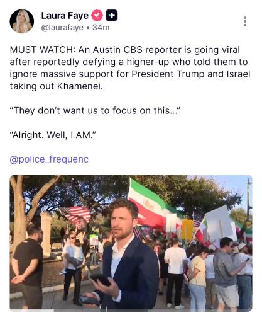
Task: Play the video of the reporter
Action: (x=131, y=243)
